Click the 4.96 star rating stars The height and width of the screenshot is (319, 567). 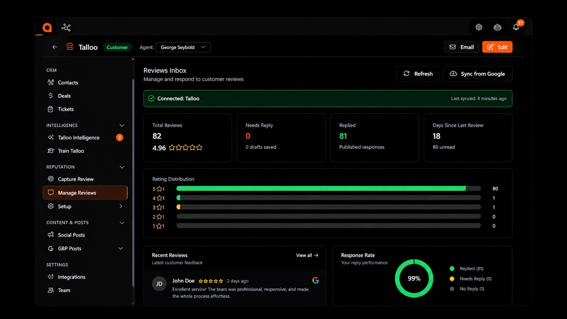pos(185,148)
